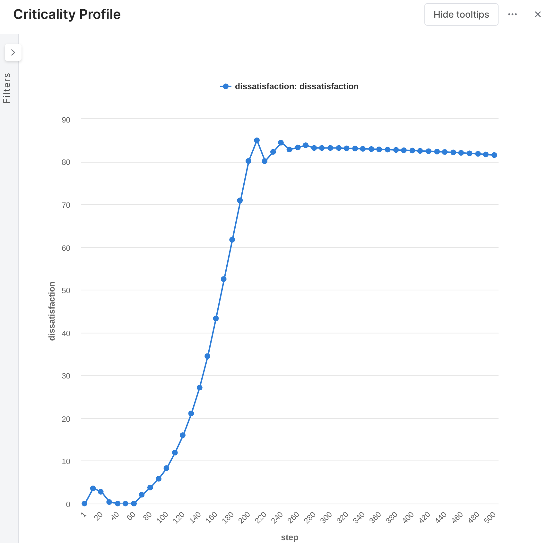Click the second peak point at step 240
The height and width of the screenshot is (543, 556).
(281, 143)
